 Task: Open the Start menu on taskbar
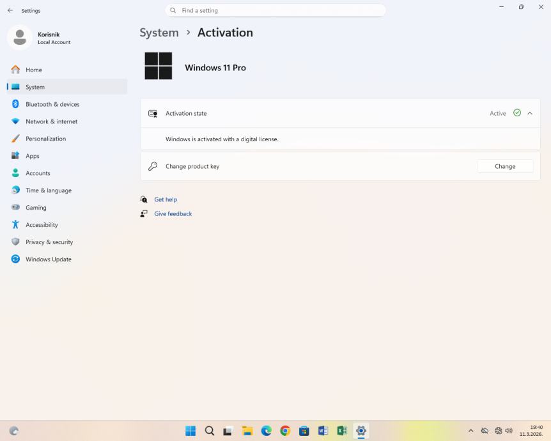coord(190,431)
